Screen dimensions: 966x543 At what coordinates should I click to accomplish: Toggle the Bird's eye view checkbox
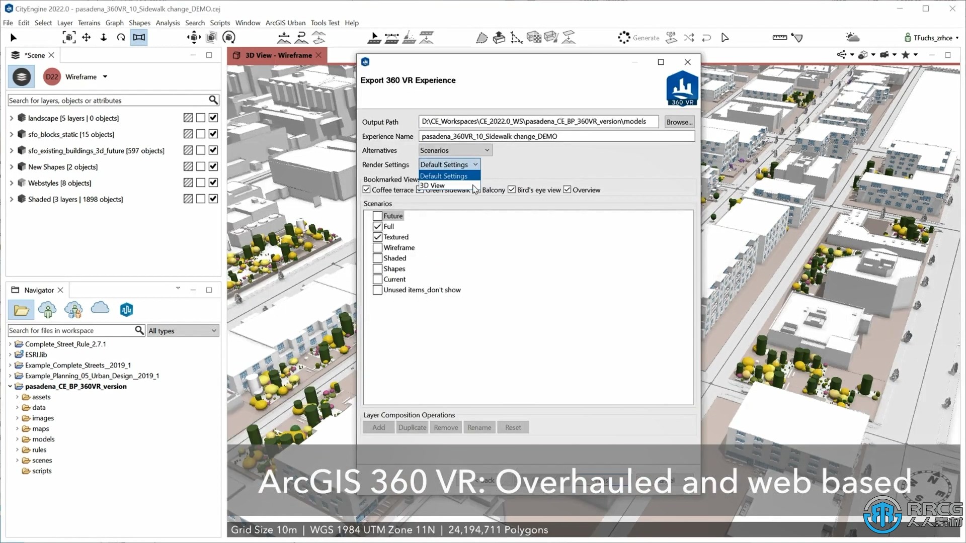tap(512, 190)
